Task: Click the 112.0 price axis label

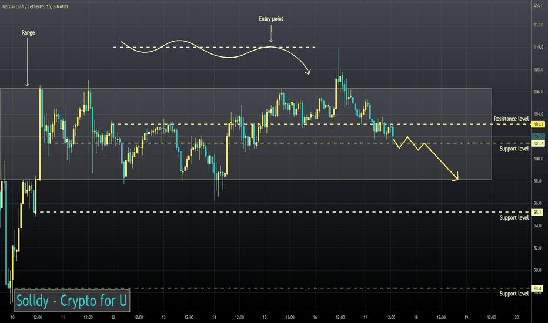Action: click(x=538, y=25)
